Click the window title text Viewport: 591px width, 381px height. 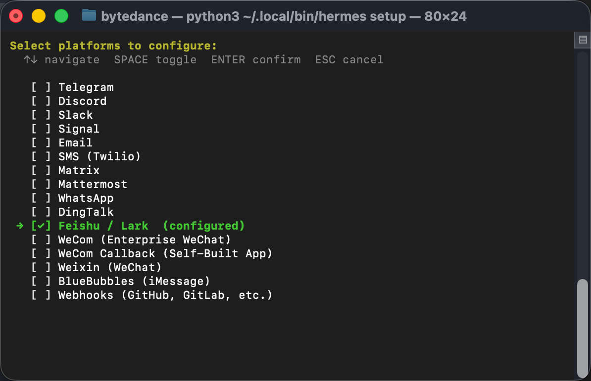tap(284, 16)
